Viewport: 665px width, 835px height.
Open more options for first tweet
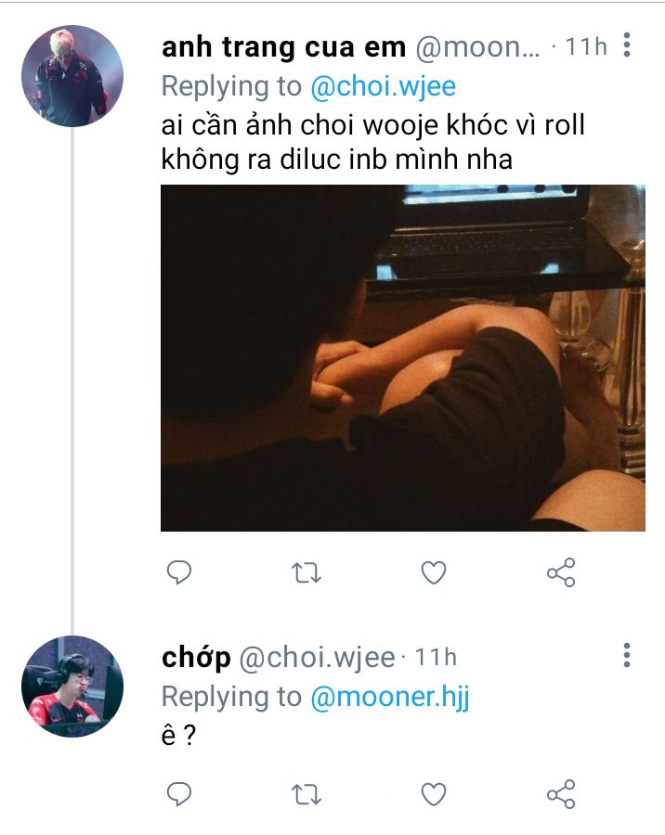(628, 45)
